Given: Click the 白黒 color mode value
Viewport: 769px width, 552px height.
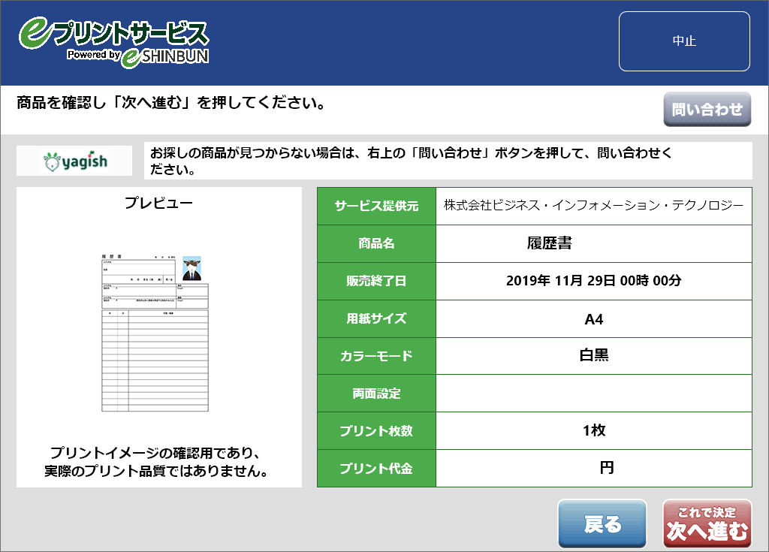Looking at the screenshot, I should [594, 355].
